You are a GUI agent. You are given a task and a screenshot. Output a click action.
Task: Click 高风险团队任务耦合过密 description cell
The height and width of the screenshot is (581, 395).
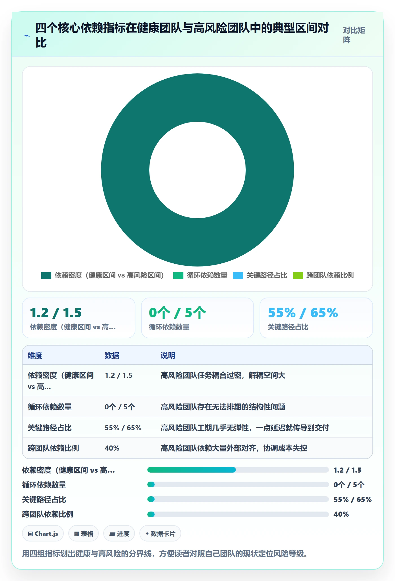[223, 375]
